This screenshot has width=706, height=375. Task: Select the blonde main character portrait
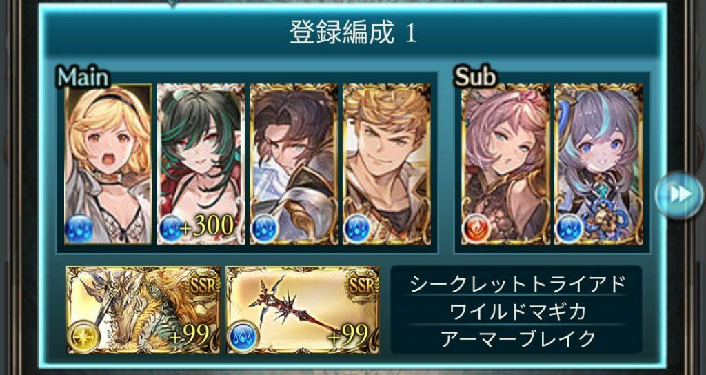coord(108,164)
